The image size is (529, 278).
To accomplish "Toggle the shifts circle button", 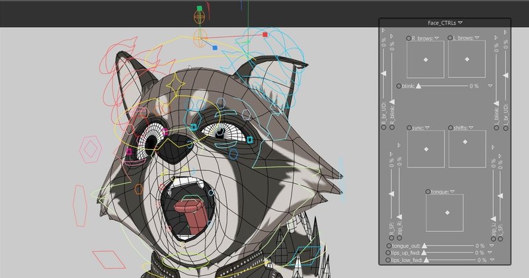I will coord(451,127).
